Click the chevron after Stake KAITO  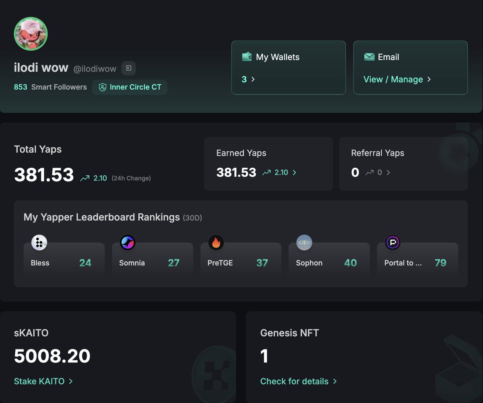[x=71, y=381]
